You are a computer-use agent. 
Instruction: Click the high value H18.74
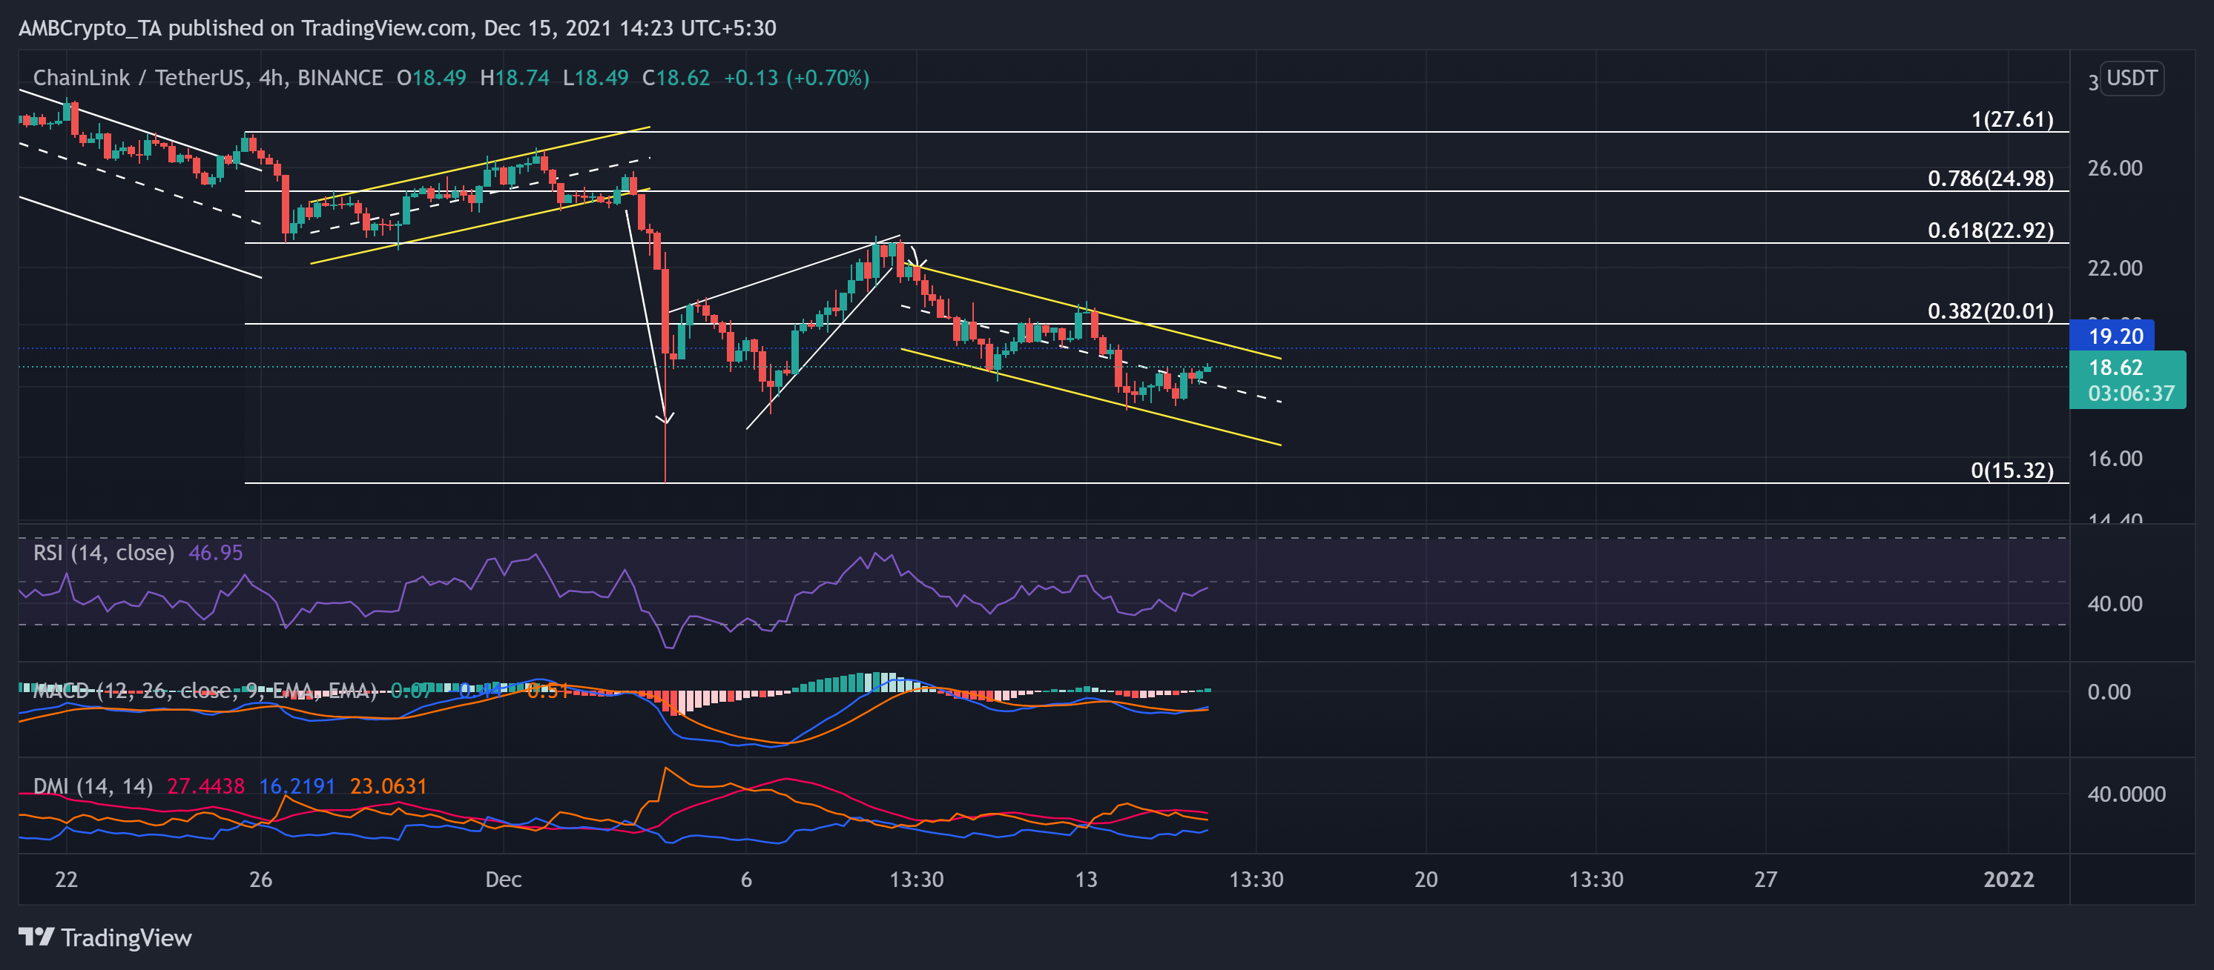515,78
